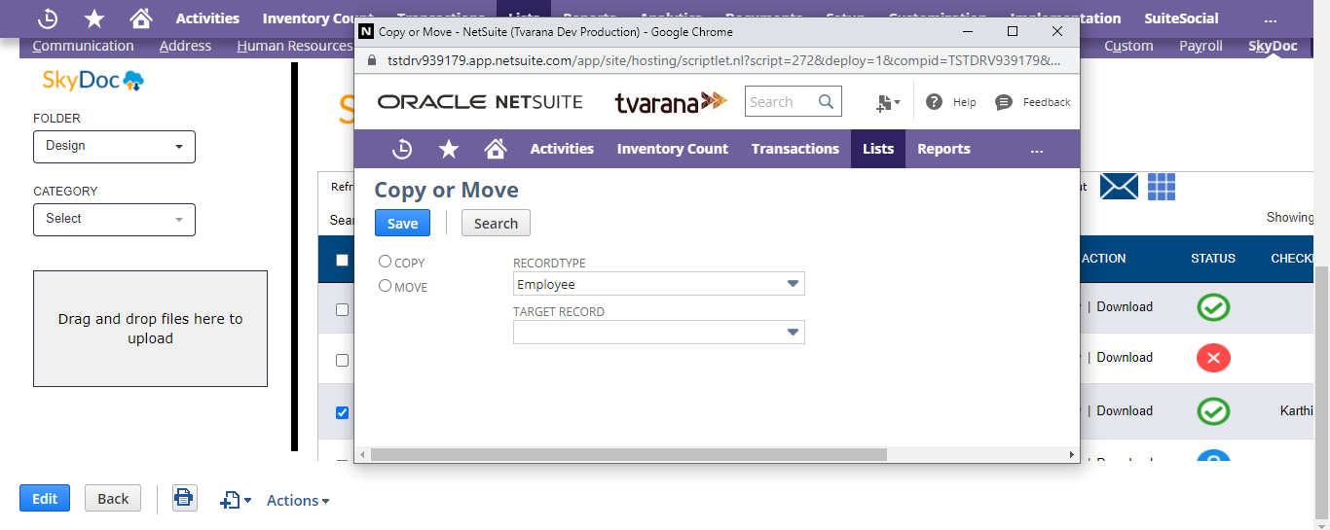
Task: Click the Search button beside Save
Action: 496,223
